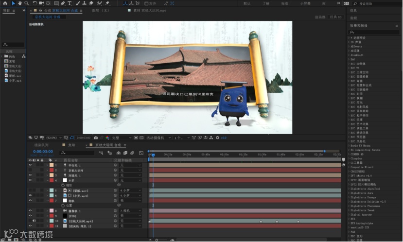
Task: Click the timeline zoom slider at bottom
Action: pos(161,240)
